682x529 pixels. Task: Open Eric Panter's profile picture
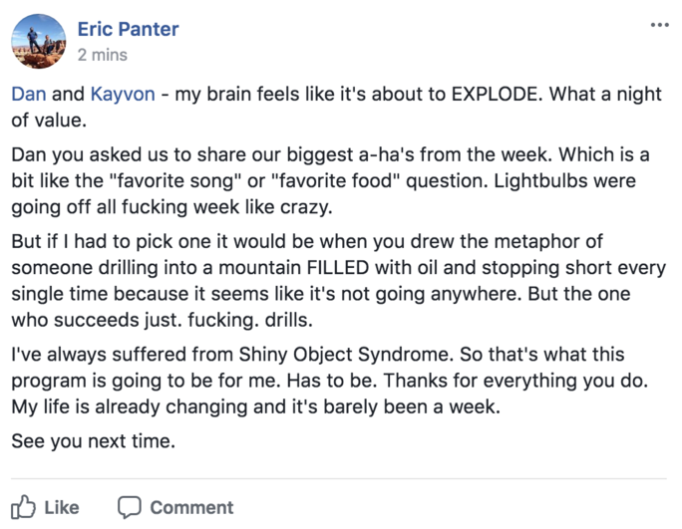point(39,41)
